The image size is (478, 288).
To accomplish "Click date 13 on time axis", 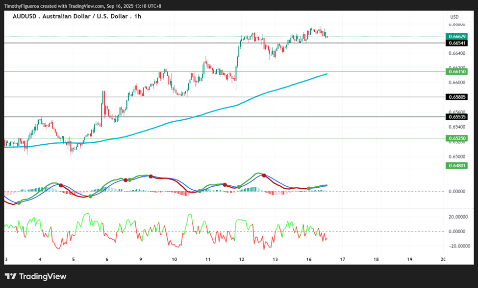I will click(275, 260).
